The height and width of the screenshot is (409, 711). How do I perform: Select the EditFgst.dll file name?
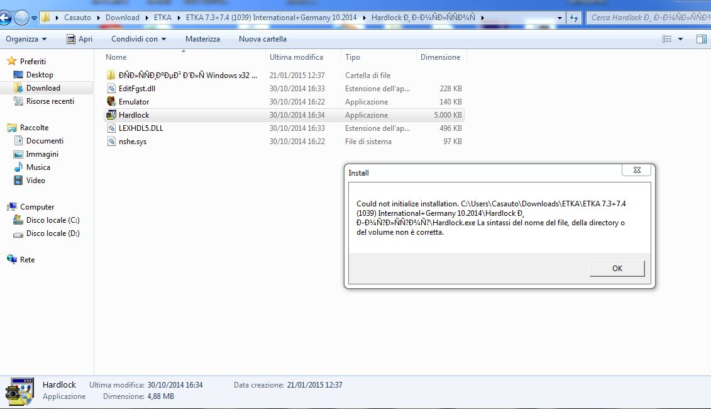(137, 88)
